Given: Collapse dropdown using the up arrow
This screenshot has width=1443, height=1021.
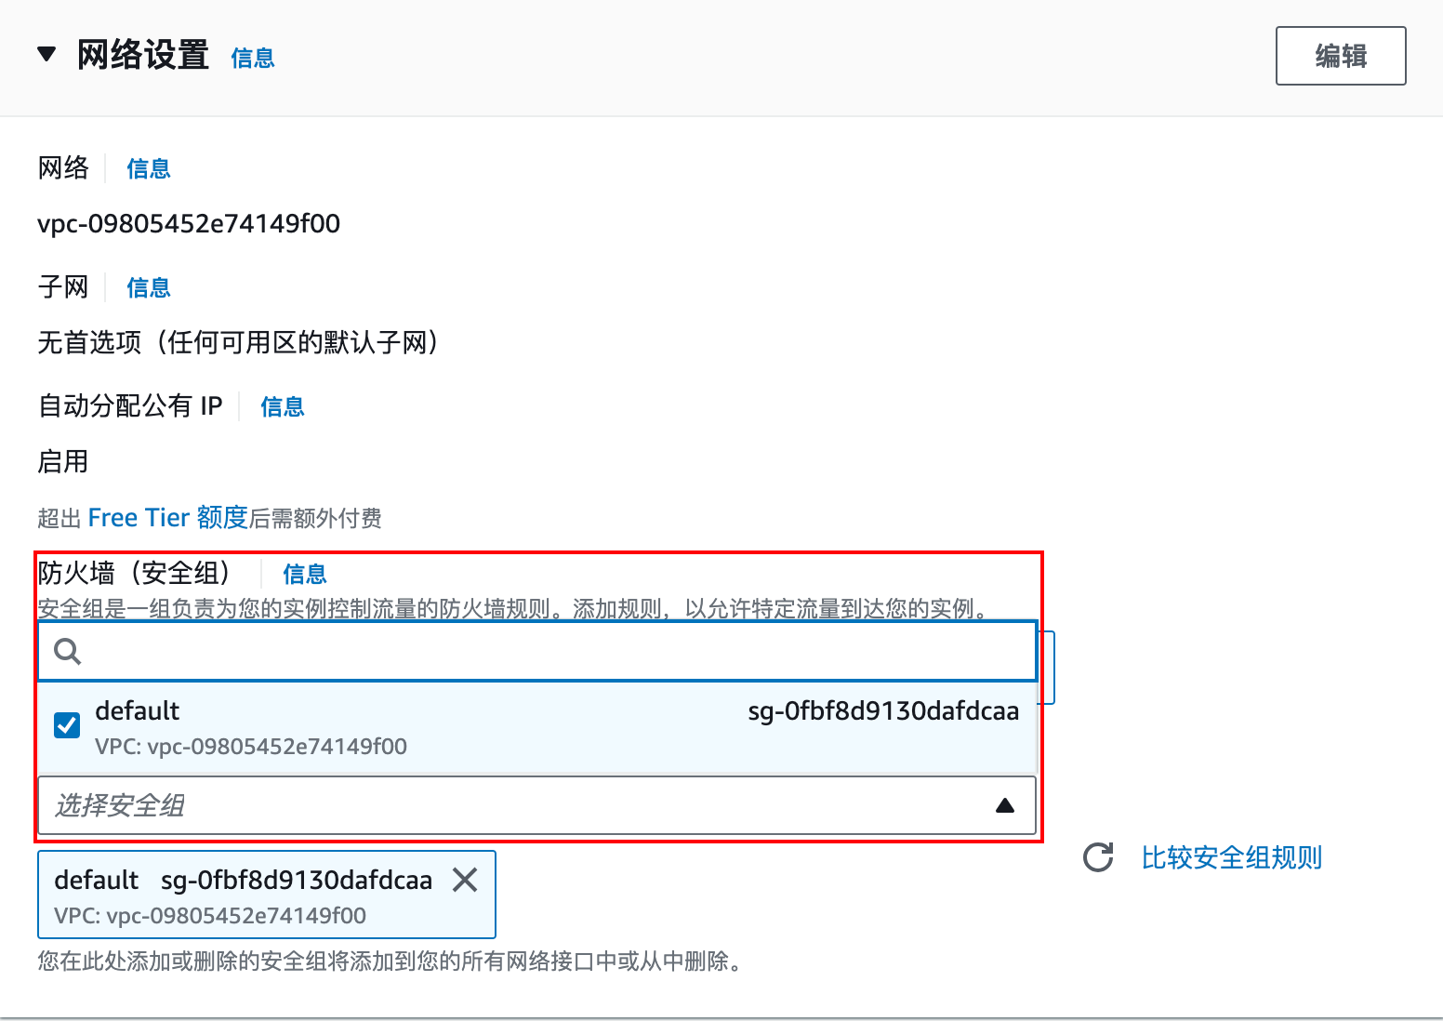Looking at the screenshot, I should pyautogui.click(x=1004, y=805).
